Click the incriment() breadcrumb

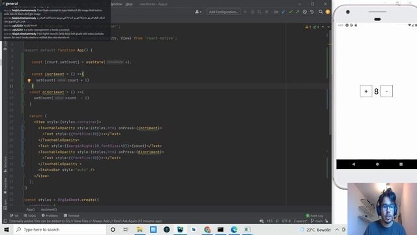(49, 210)
